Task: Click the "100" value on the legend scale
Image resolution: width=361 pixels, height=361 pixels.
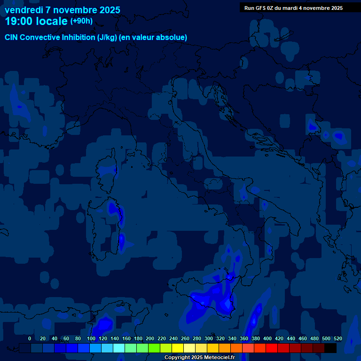Action: point(91,338)
